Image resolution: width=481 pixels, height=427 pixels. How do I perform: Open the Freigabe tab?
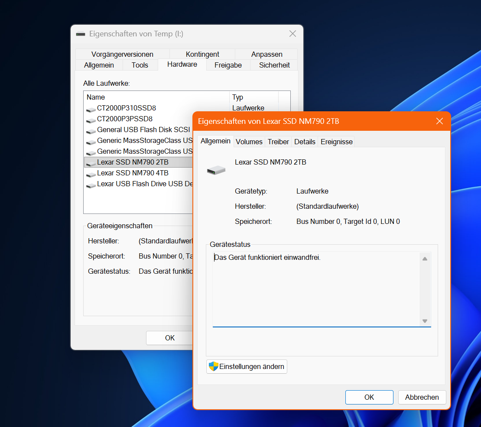coord(228,65)
